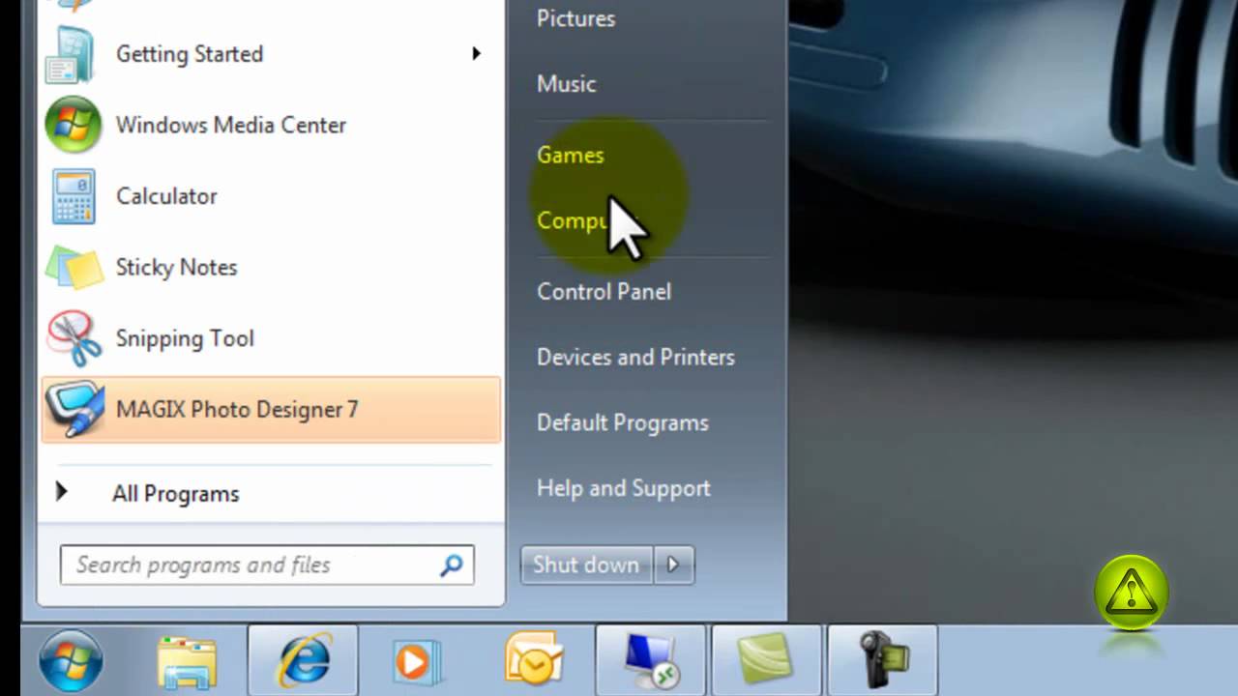Viewport: 1238px width, 696px height.
Task: Click the All Programs label
Action: pyautogui.click(x=175, y=494)
